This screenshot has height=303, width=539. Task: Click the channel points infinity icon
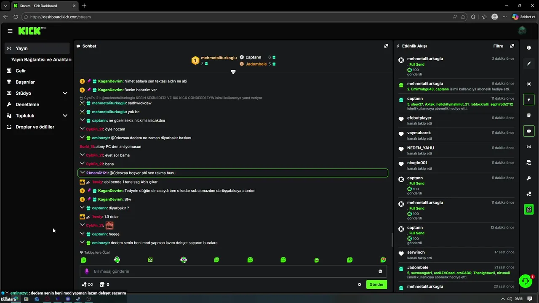tap(87, 284)
